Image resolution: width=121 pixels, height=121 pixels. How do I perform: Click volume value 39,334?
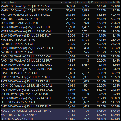pyautogui.click(x=70, y=6)
